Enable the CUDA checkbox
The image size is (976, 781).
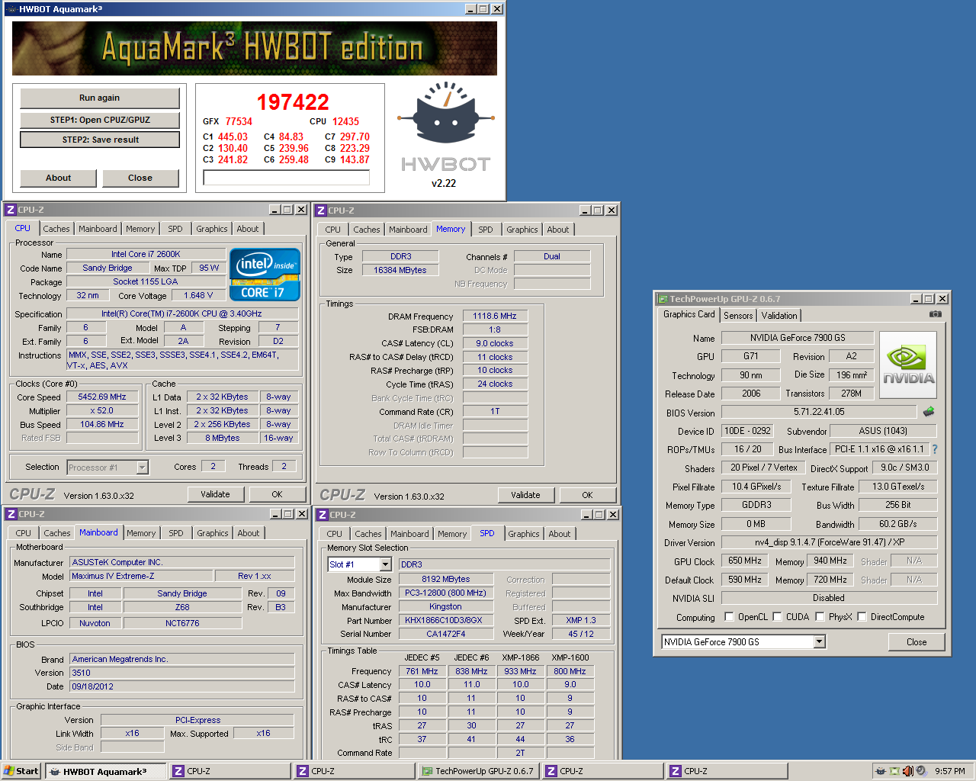pos(777,616)
